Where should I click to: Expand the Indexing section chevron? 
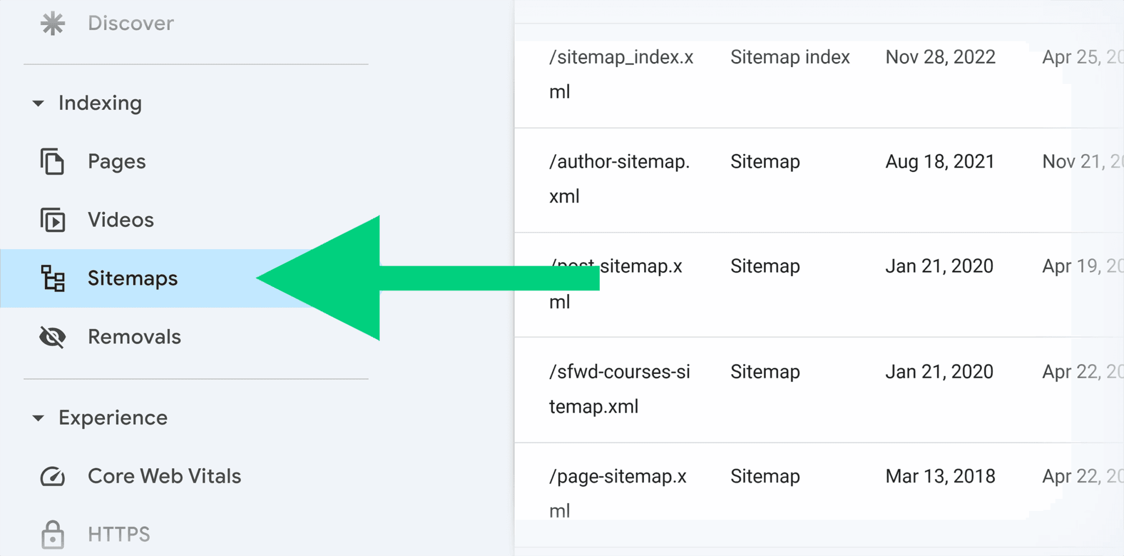pyautogui.click(x=38, y=103)
